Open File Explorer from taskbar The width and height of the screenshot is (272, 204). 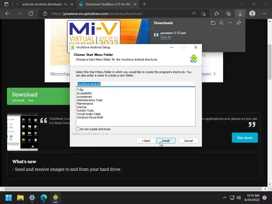tap(20, 198)
